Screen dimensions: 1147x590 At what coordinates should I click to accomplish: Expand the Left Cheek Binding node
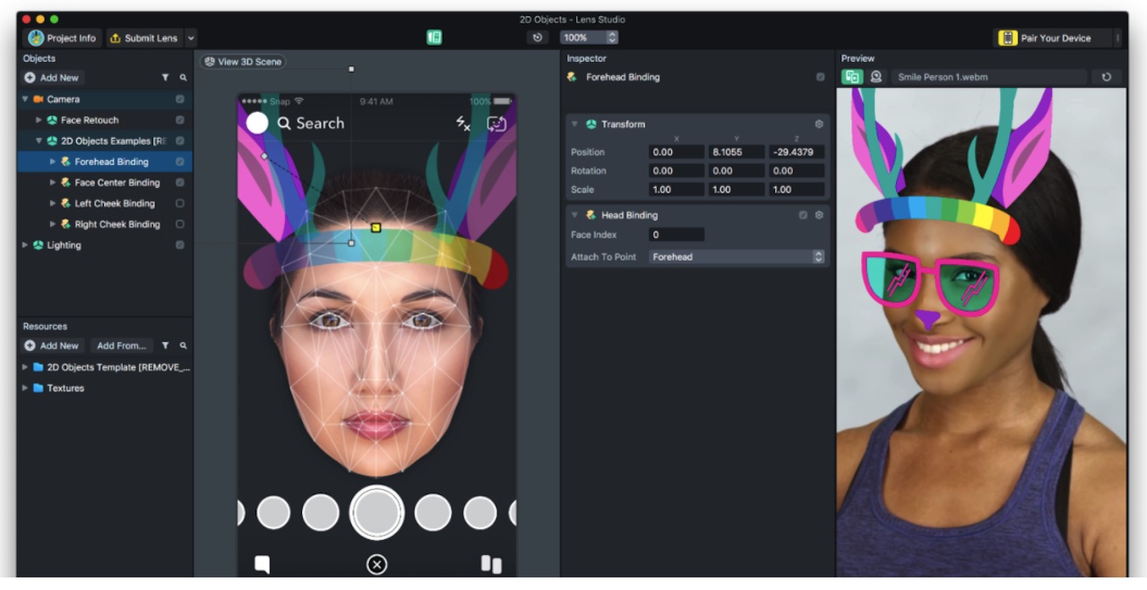point(52,203)
